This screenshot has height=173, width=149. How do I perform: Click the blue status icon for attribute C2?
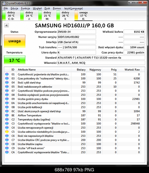[7, 119]
